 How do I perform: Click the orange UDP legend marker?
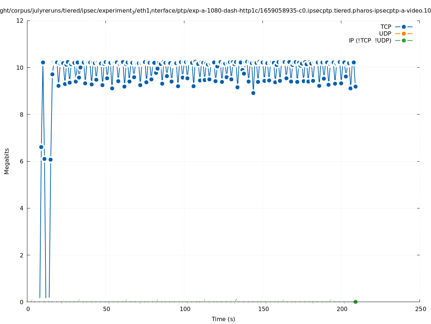[x=404, y=33]
